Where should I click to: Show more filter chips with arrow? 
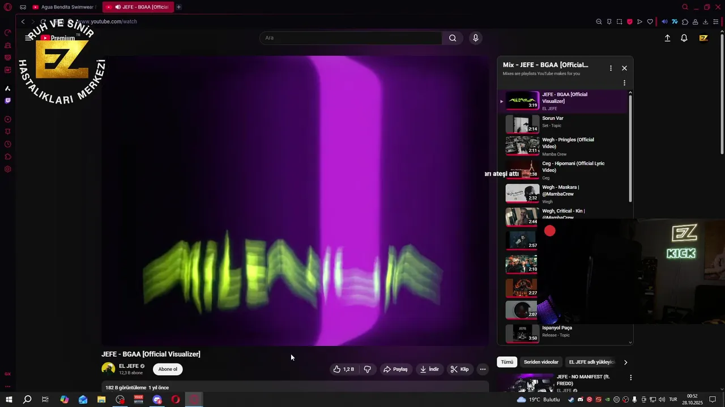[625, 362]
